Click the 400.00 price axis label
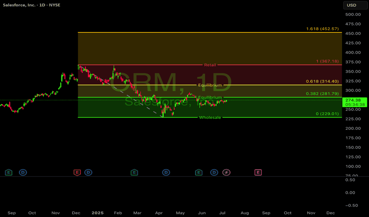Image resolution: width=369 pixels, height=217 pixels. click(353, 52)
